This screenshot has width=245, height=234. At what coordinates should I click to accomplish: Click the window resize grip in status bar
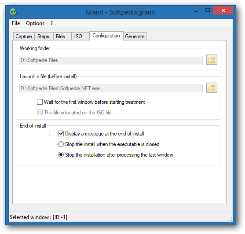pos(230,219)
